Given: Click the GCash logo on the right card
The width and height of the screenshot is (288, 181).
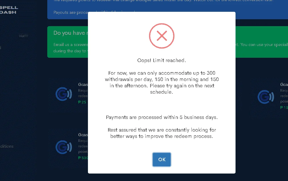Looking at the screenshot, I should coord(266,97).
